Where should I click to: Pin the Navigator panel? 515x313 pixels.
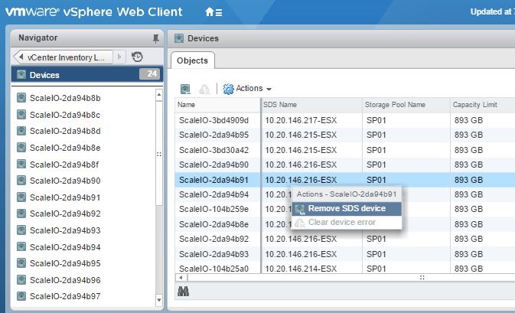pos(156,38)
